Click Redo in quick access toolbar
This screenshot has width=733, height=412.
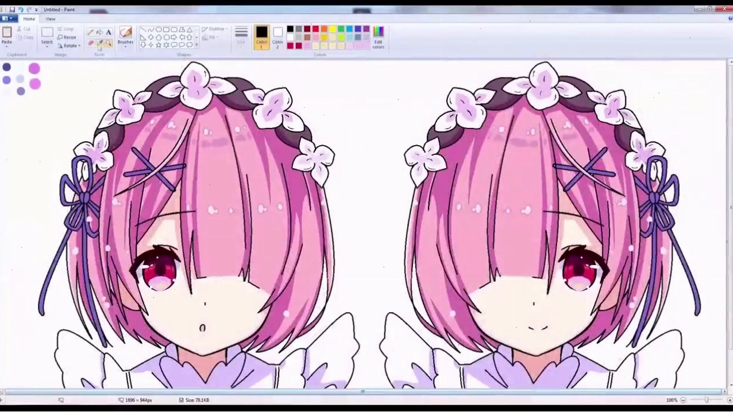coord(29,10)
